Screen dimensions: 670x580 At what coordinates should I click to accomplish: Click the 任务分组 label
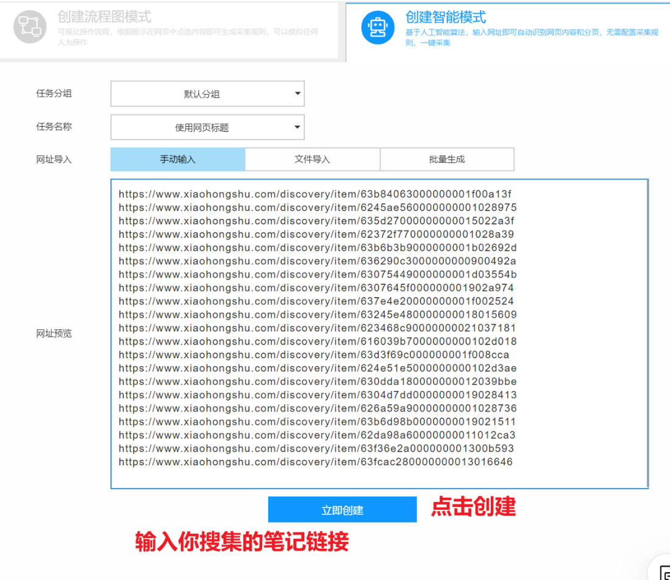tap(54, 93)
